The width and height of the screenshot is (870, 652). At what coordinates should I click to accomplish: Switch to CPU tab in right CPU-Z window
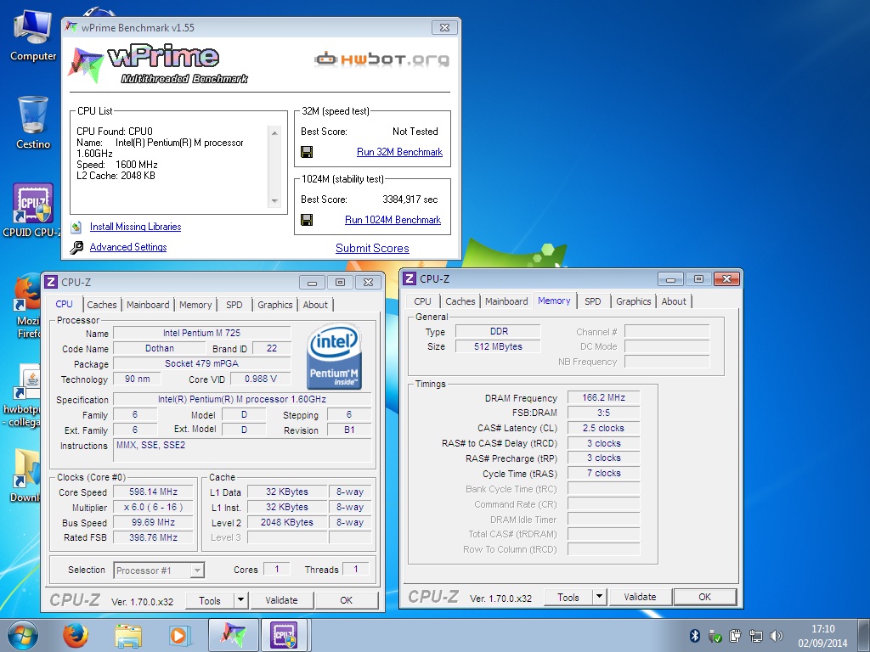[422, 301]
